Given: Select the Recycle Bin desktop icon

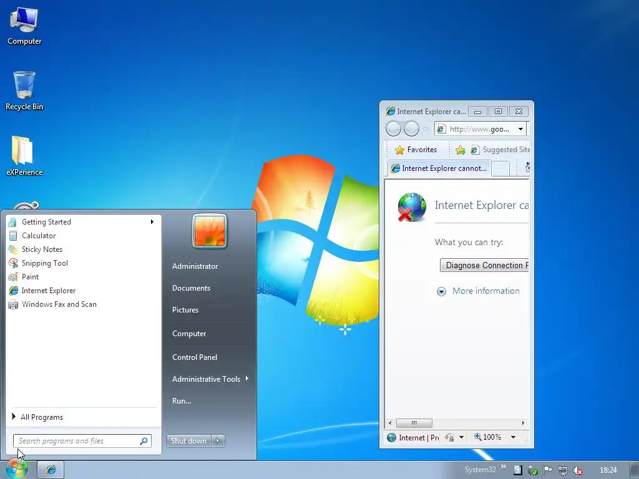Looking at the screenshot, I should [x=24, y=91].
